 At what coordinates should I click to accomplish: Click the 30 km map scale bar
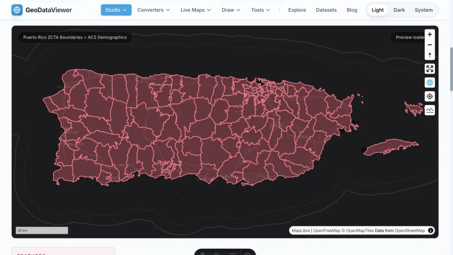tap(42, 230)
